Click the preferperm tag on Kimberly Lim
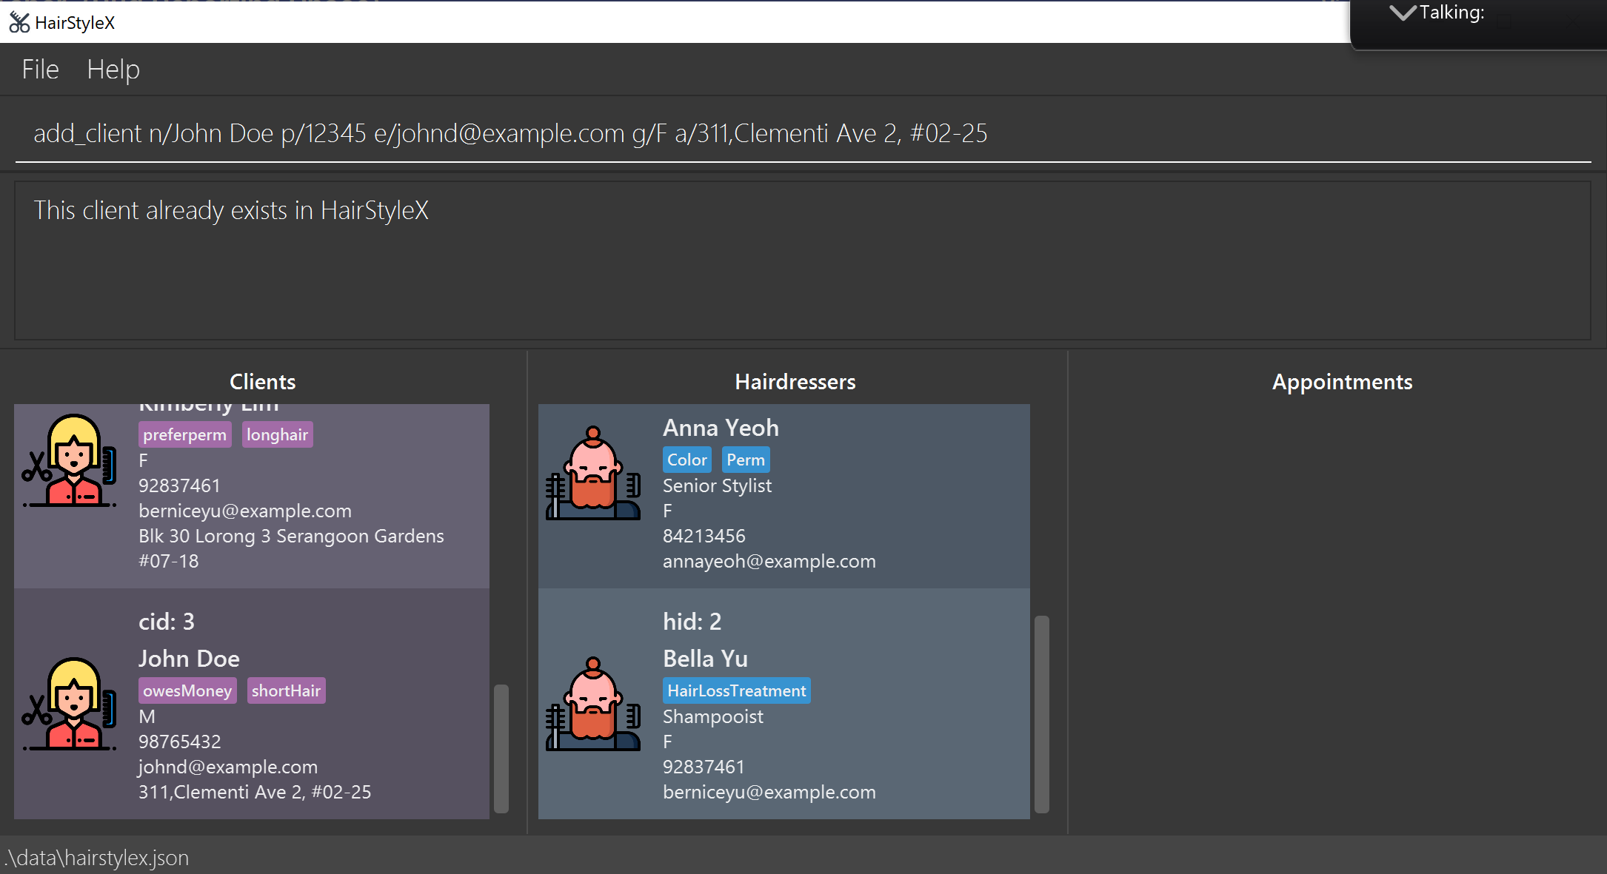Viewport: 1607px width, 874px height. [x=184, y=434]
